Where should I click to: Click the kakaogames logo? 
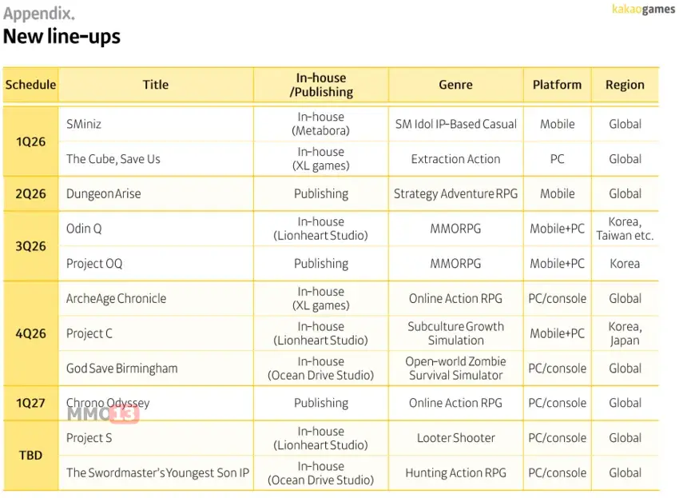[x=643, y=10]
